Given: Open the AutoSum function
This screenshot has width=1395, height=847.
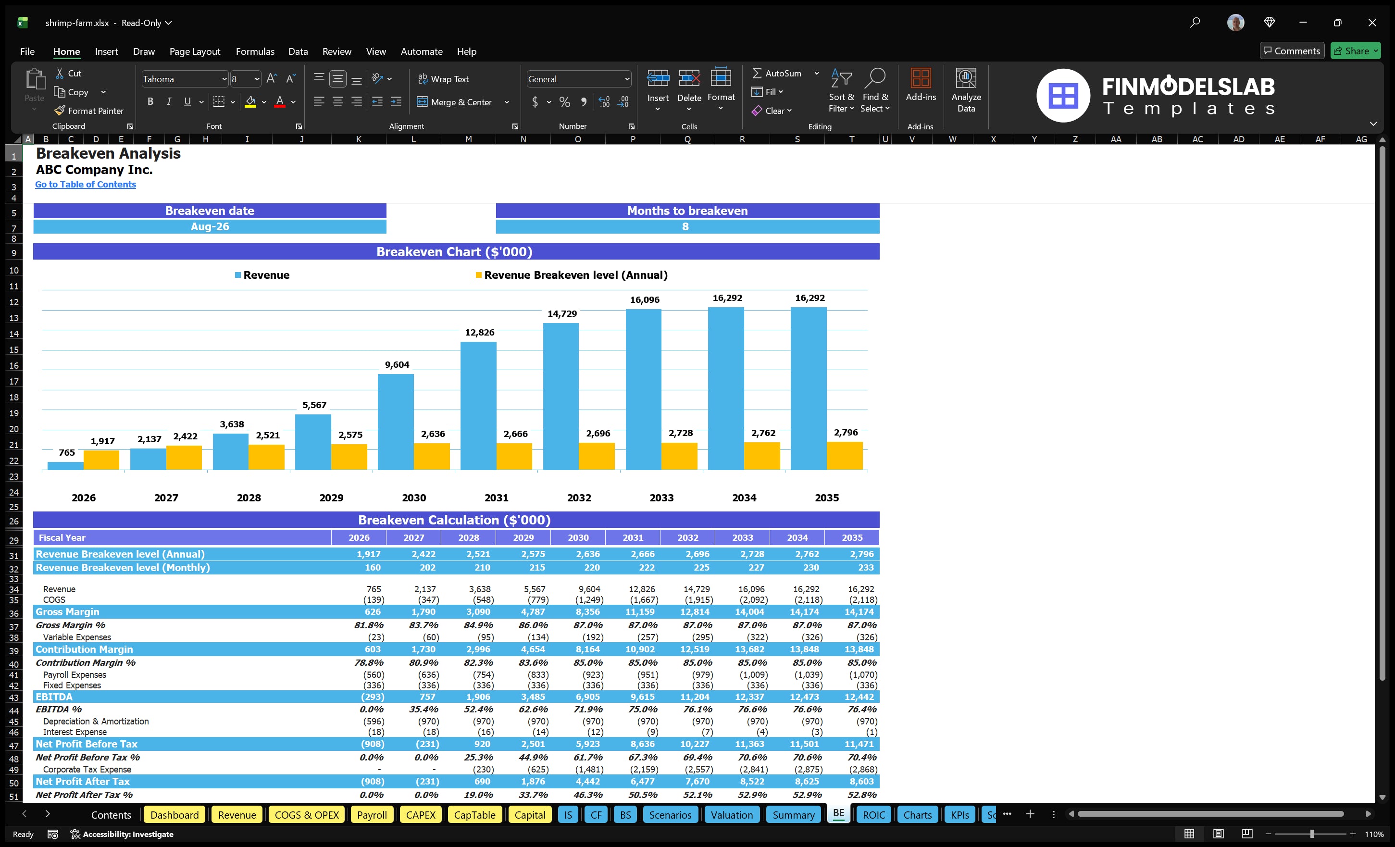Looking at the screenshot, I should pyautogui.click(x=778, y=73).
